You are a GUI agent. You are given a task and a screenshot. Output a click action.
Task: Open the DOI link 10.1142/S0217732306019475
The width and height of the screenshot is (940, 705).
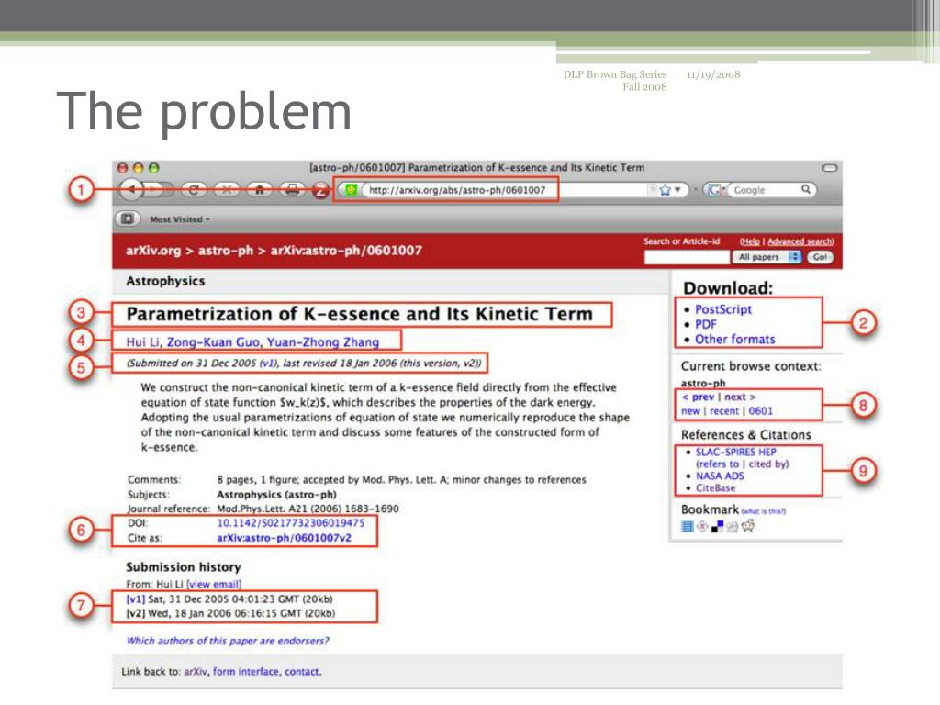pos(291,523)
